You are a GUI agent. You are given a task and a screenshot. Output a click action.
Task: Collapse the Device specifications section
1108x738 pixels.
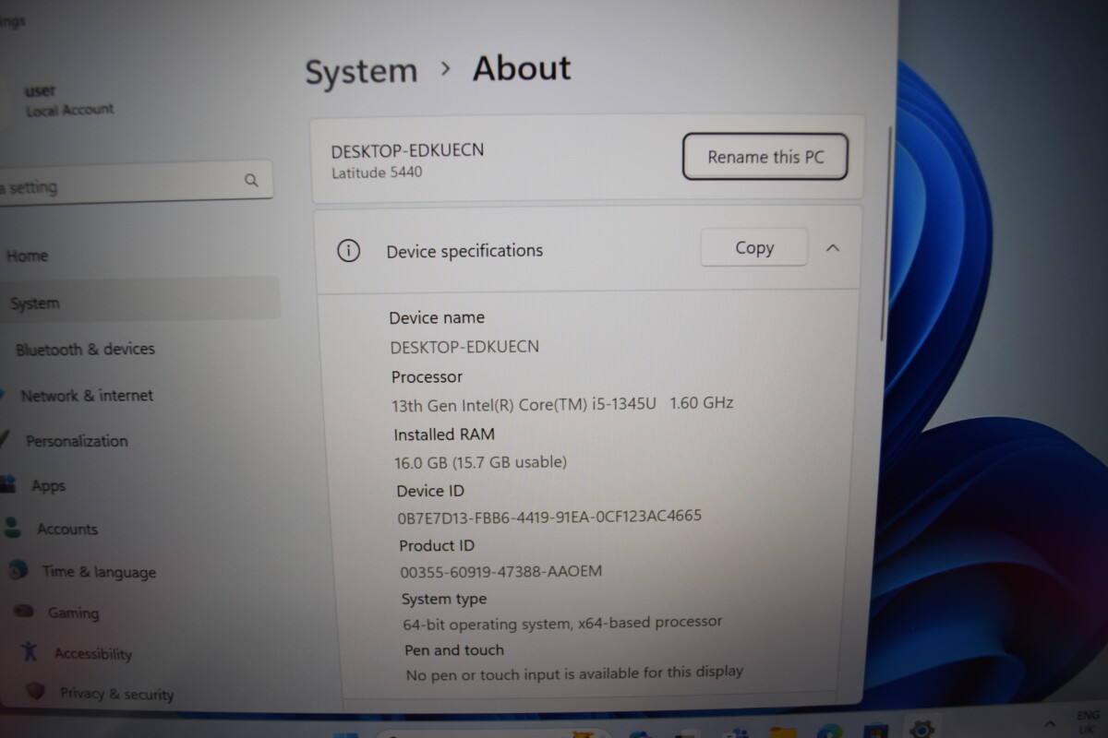click(x=832, y=247)
